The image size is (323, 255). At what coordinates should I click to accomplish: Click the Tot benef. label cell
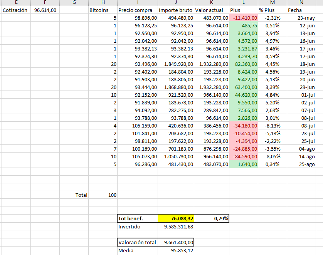pyautogui.click(x=138, y=218)
